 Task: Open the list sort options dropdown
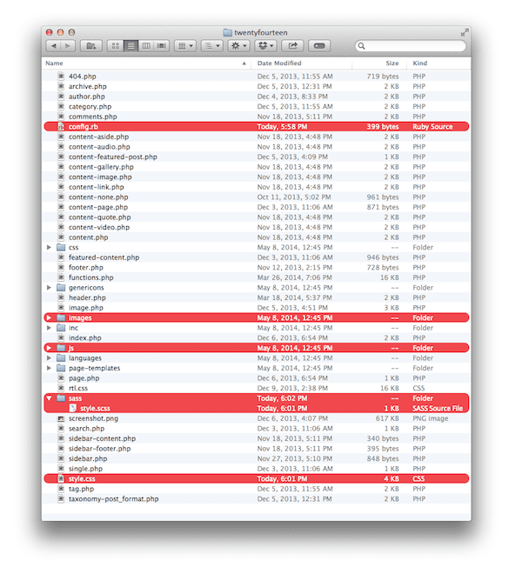[211, 46]
